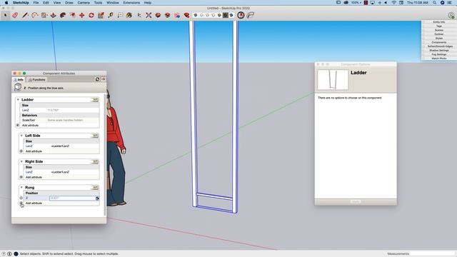
Task: Click the Measurements input box
Action: tap(431, 253)
